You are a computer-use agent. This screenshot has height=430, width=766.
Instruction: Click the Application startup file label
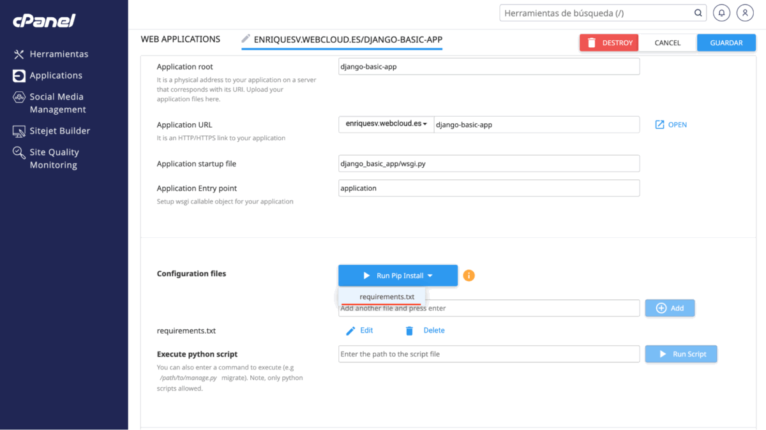[197, 163]
